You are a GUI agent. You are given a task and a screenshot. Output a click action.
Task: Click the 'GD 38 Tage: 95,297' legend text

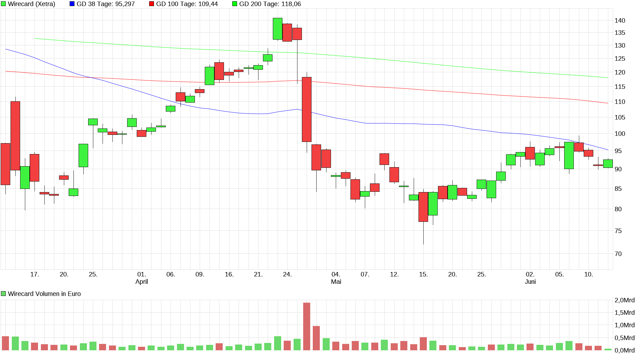point(105,4)
